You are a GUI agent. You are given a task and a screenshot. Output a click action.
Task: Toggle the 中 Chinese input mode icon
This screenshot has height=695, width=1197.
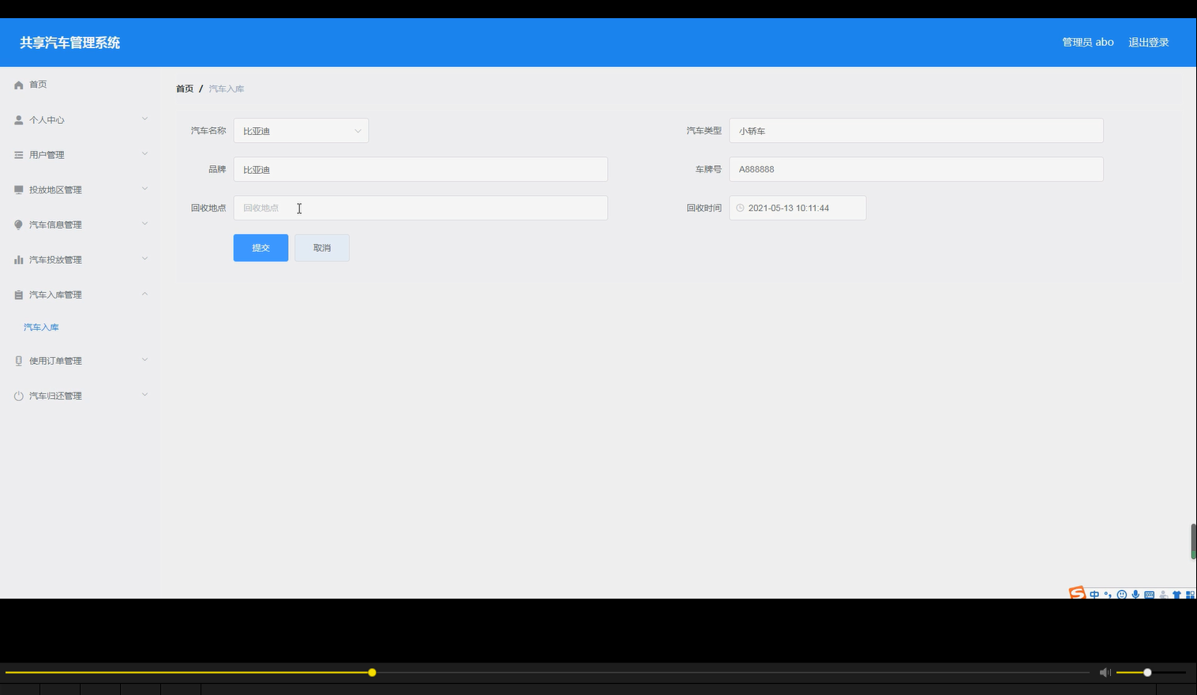[1094, 595]
